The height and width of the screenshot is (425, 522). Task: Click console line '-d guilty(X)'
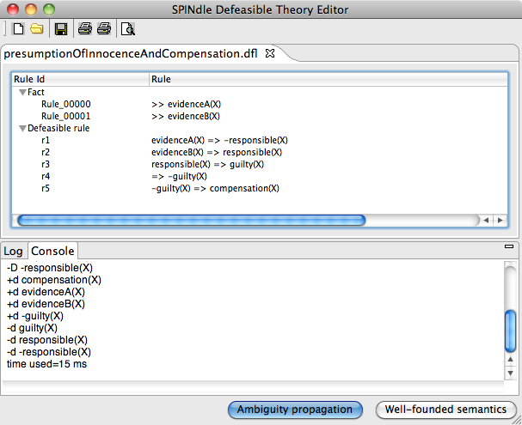32,328
